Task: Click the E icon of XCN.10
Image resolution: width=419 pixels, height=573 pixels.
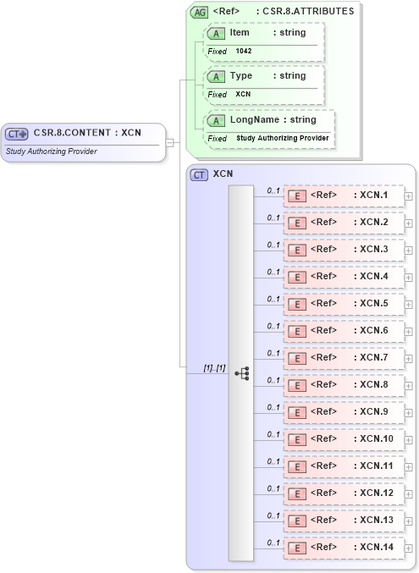Action: point(297,439)
